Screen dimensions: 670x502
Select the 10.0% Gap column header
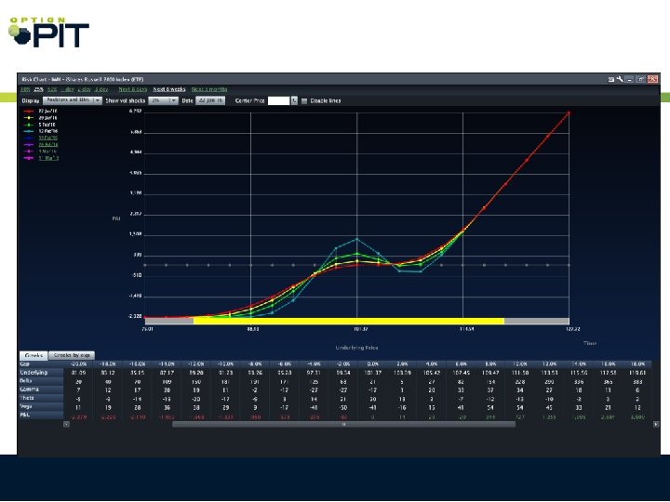coord(520,364)
